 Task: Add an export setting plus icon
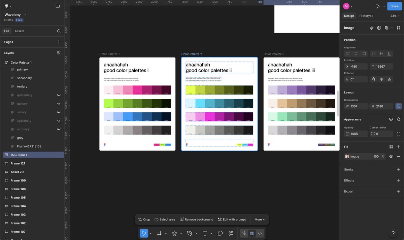399,192
